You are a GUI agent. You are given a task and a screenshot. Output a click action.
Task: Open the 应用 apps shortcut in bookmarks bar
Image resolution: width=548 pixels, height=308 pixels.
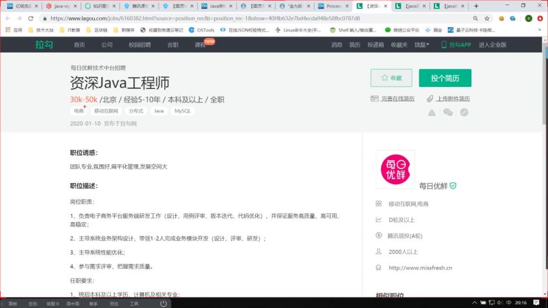14,30
